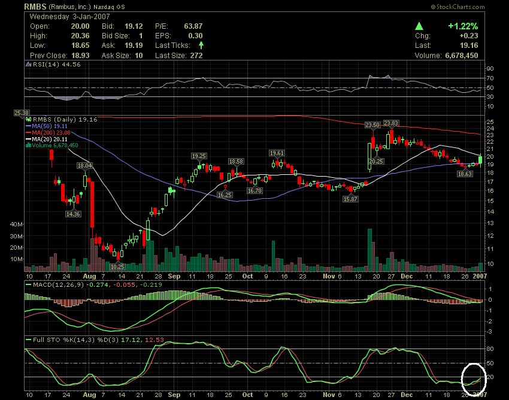Click the 16.25 price label
The image size is (509, 400).
225,195
